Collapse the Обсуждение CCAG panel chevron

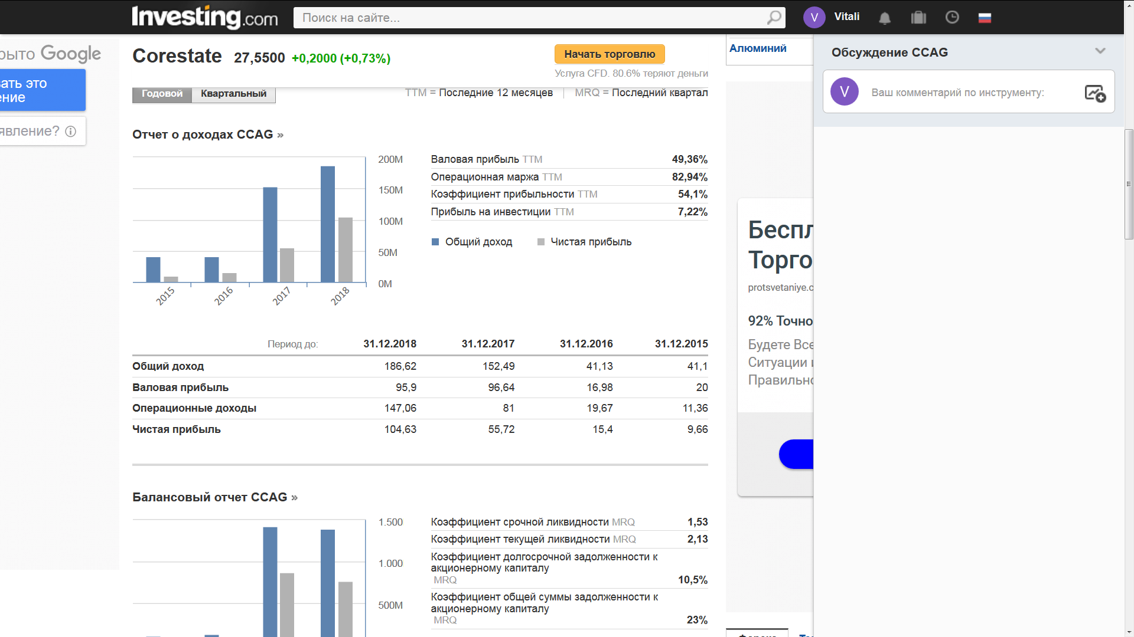(x=1100, y=51)
